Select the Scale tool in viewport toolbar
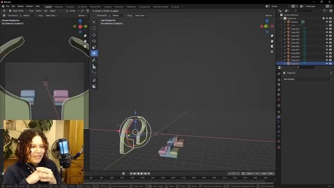Viewport: 334px width, 188px height. (x=94, y=47)
